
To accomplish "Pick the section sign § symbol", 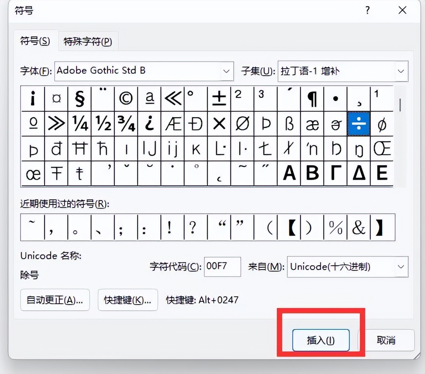I will (x=79, y=99).
